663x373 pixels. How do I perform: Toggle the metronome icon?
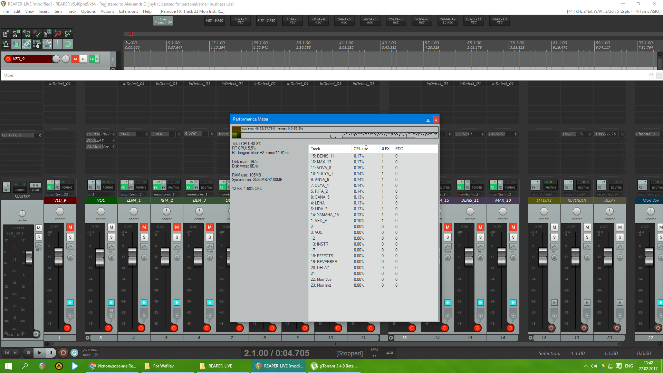pos(6,44)
